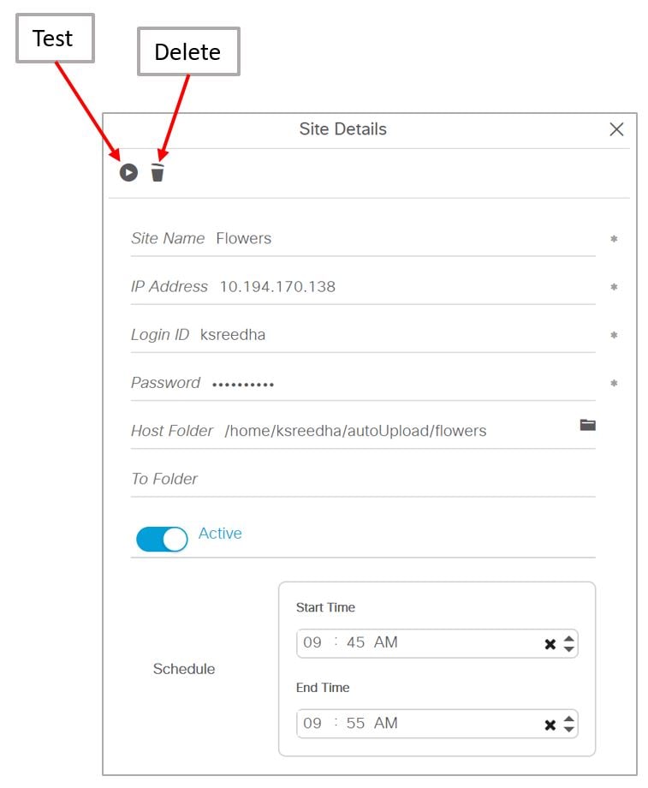Image resolution: width=648 pixels, height=788 pixels.
Task: Increase End Time with up arrow
Action: [x=569, y=719]
